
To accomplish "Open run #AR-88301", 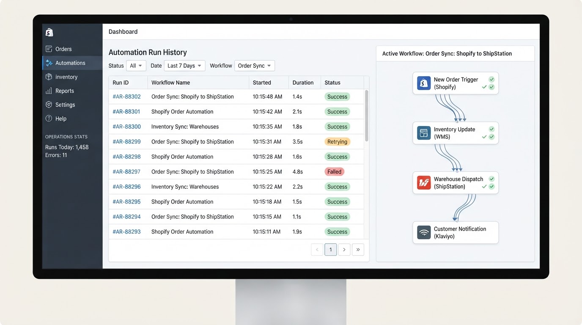I will [x=126, y=112].
